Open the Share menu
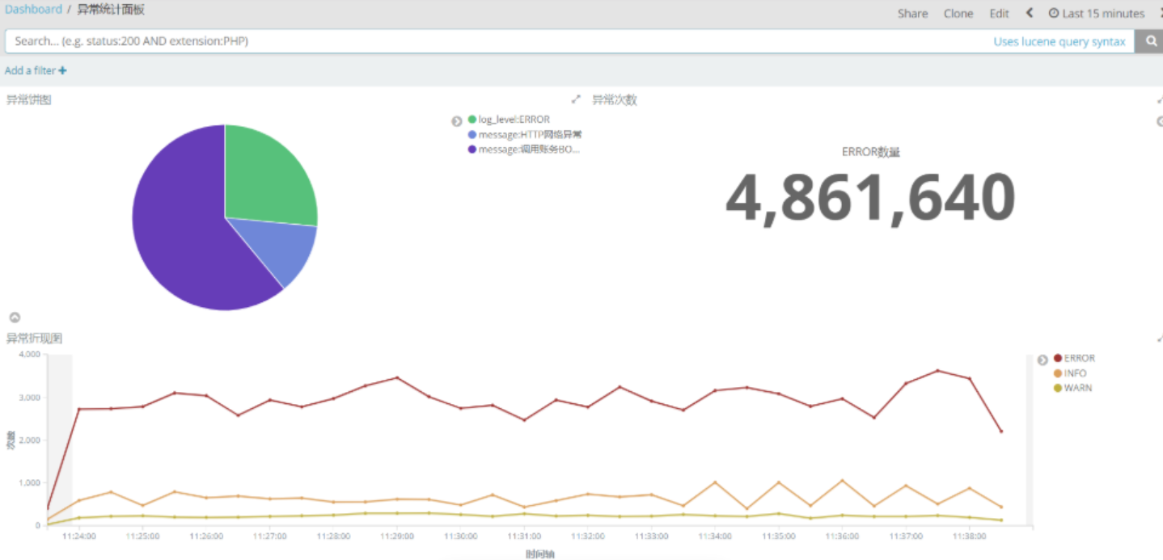 [912, 14]
